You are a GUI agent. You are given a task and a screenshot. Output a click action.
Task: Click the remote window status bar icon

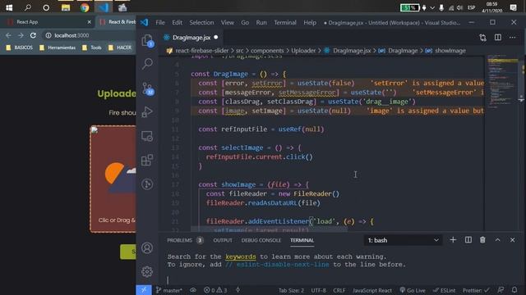click(144, 290)
